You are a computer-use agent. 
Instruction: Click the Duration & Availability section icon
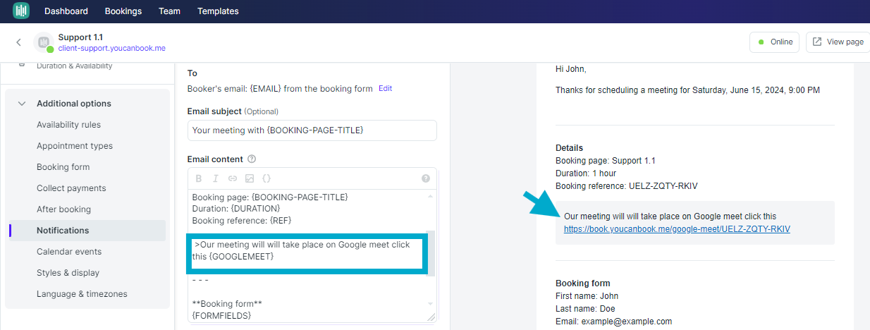tap(22, 66)
